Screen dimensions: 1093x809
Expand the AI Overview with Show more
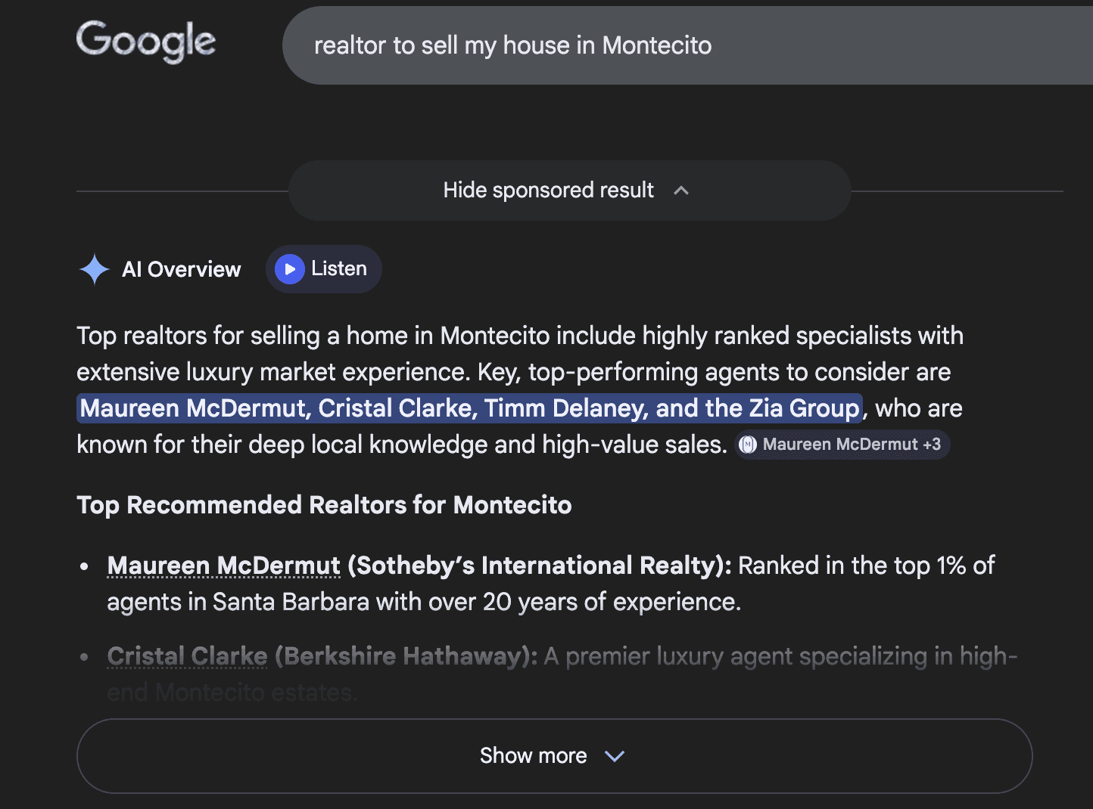point(553,755)
